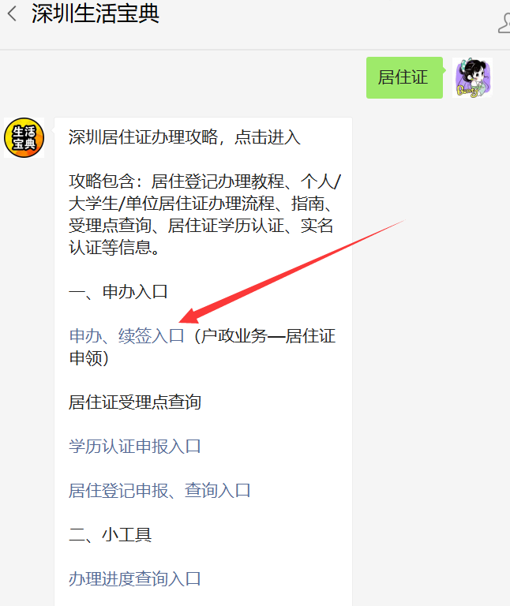Open the 学历认证申报入口 link
The width and height of the screenshot is (510, 606).
pos(135,447)
